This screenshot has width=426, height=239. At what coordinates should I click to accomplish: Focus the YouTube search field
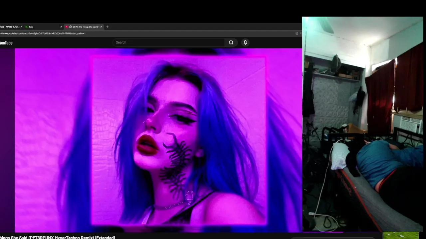tap(169, 42)
